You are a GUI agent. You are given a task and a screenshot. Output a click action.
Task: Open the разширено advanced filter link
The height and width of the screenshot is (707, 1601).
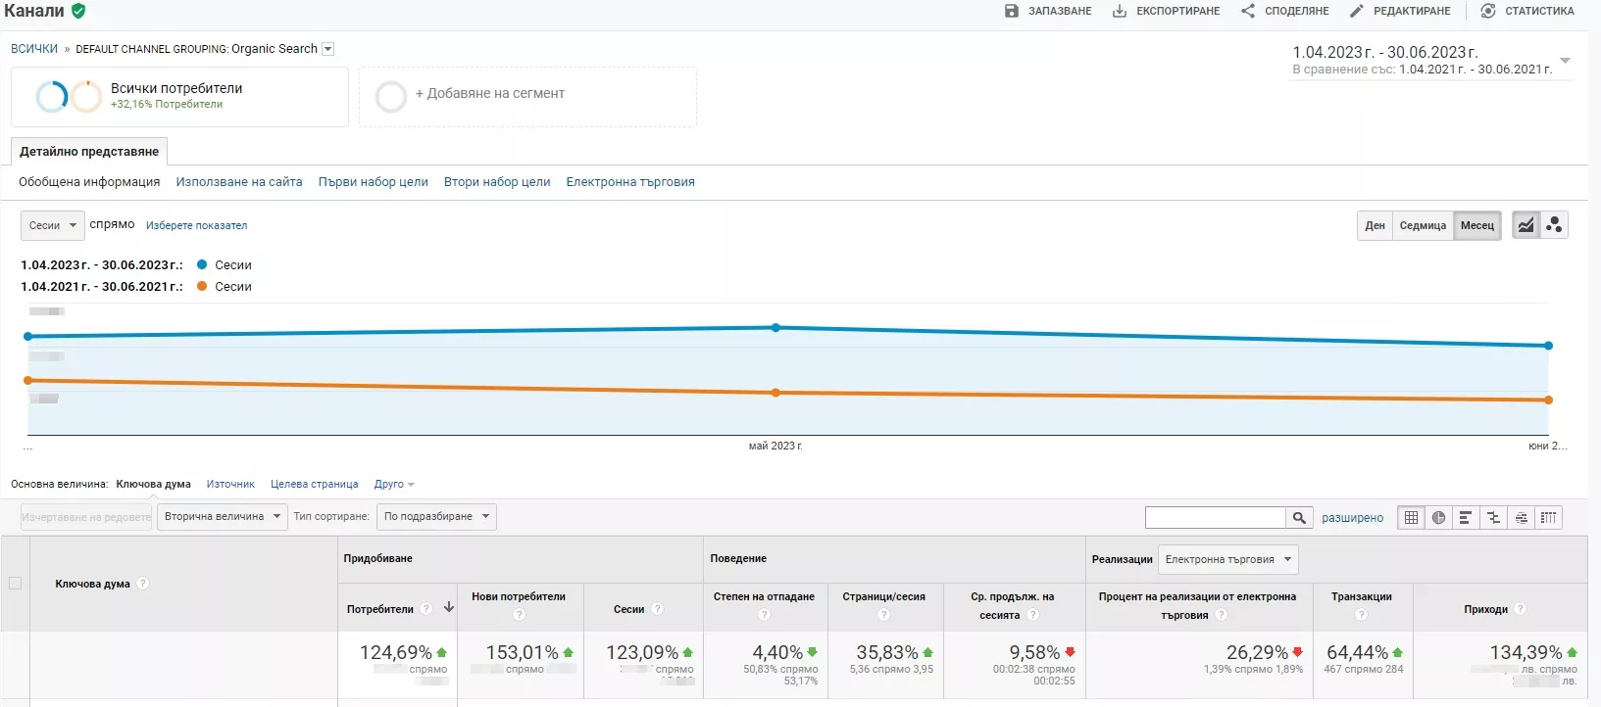point(1353,518)
